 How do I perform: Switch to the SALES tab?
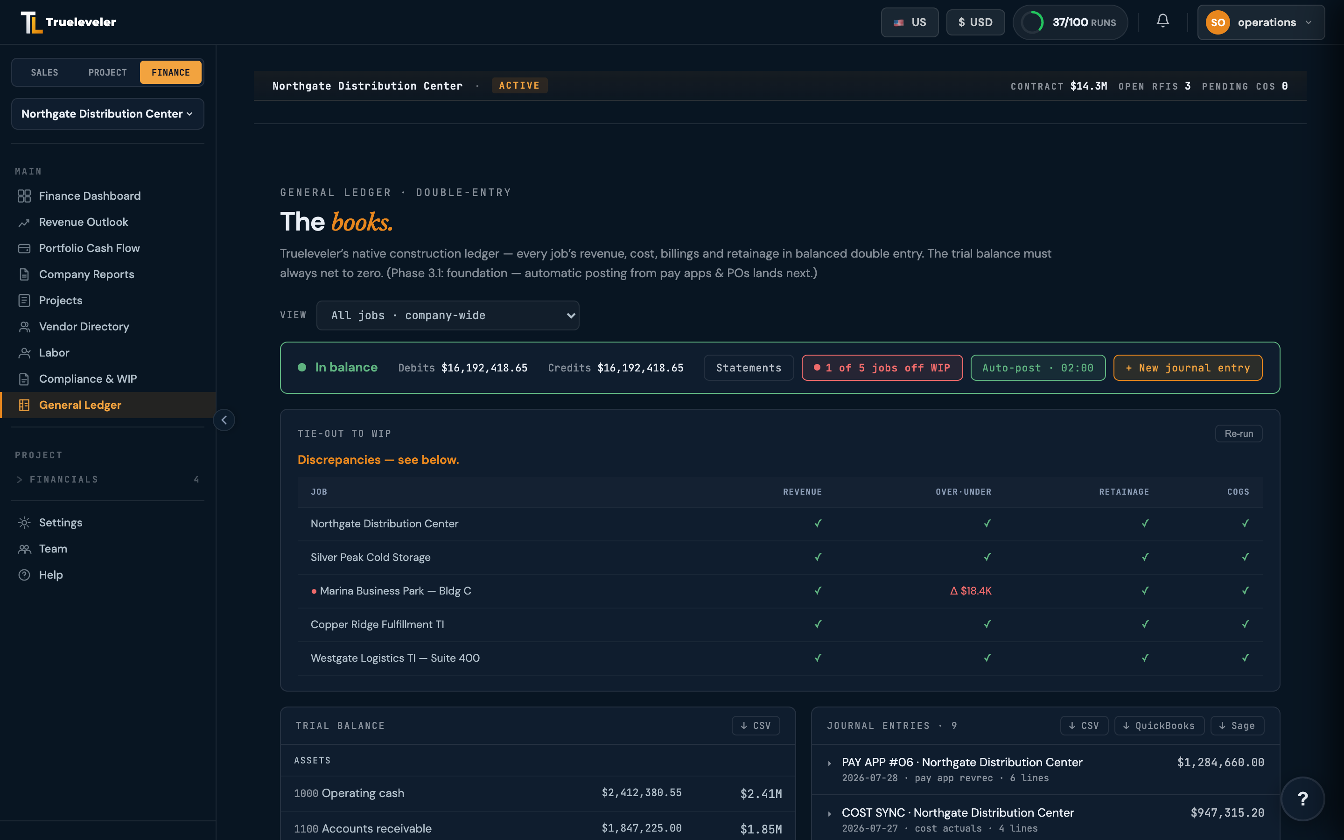click(44, 72)
